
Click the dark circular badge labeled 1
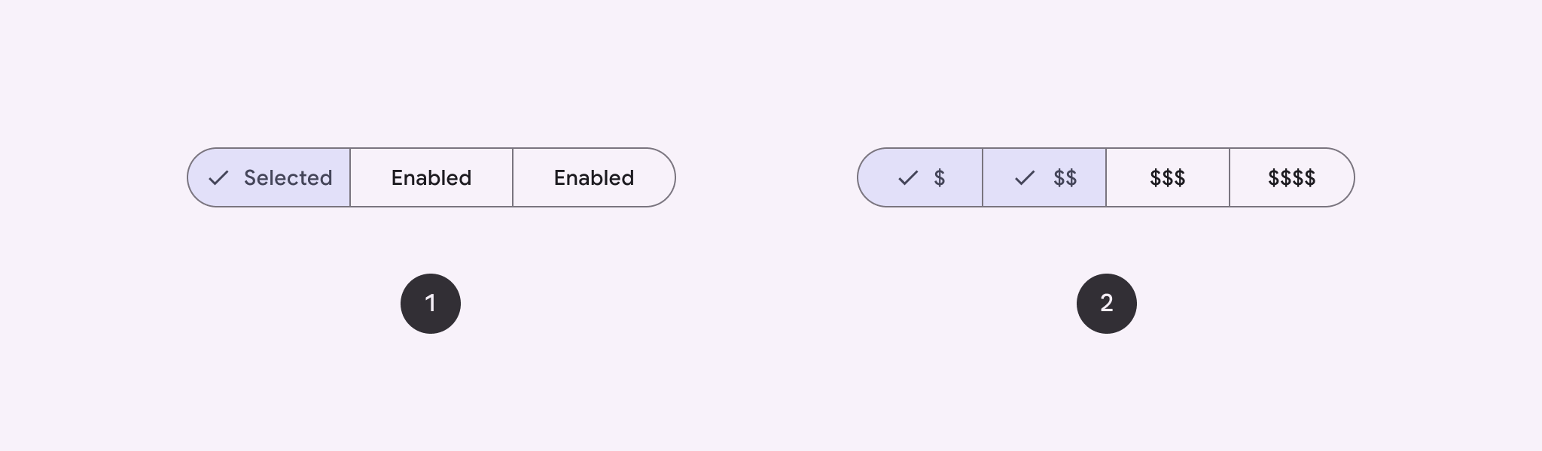(x=431, y=303)
